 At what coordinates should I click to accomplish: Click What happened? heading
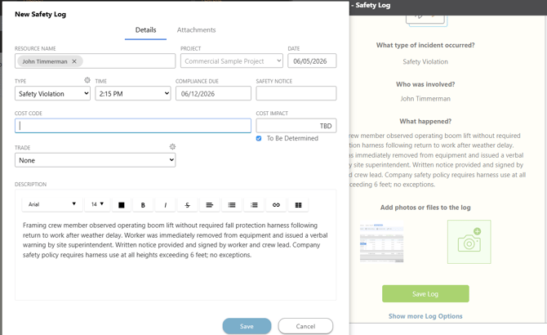[x=425, y=122]
